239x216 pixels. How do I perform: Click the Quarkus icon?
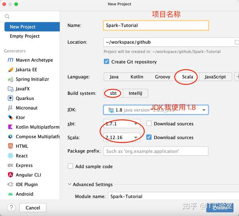pyautogui.click(x=10, y=98)
